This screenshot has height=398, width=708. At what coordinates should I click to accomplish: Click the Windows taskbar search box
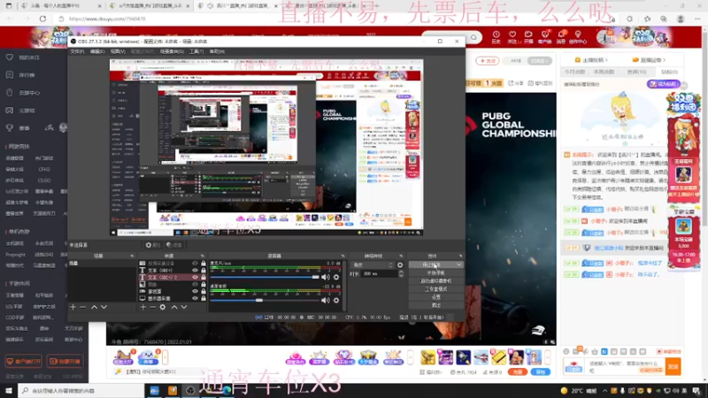81,390
